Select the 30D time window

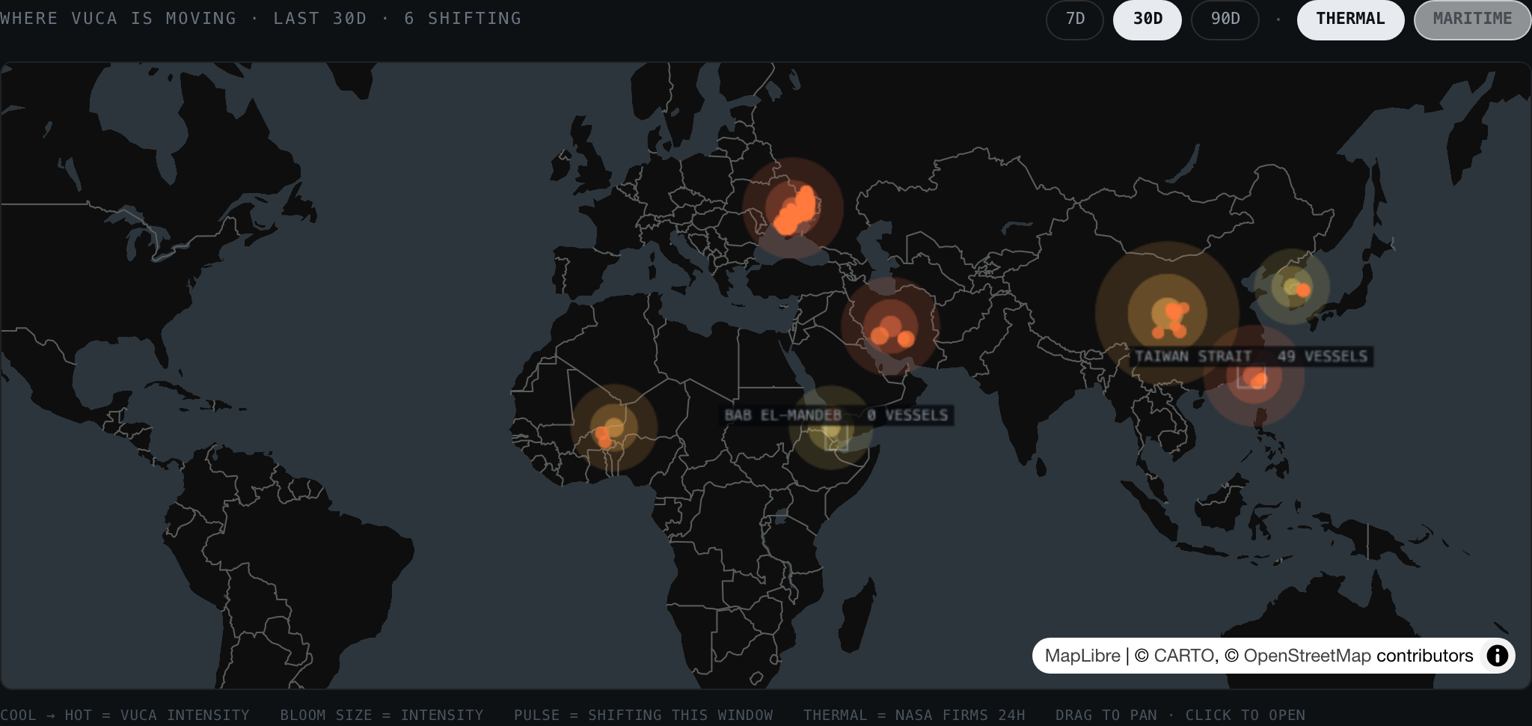[1148, 19]
